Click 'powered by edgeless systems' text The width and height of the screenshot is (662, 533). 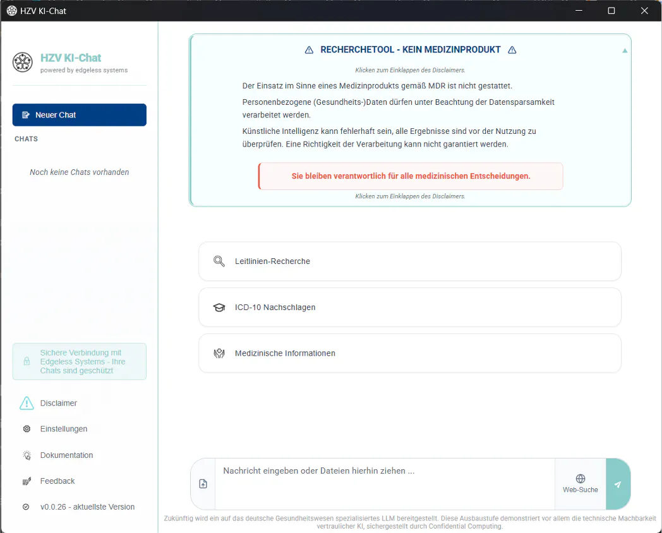84,70
